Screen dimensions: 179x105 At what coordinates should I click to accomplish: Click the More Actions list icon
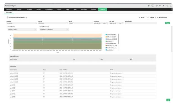pos(158,18)
